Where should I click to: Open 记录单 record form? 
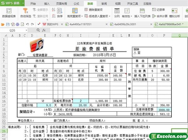click(159, 10)
